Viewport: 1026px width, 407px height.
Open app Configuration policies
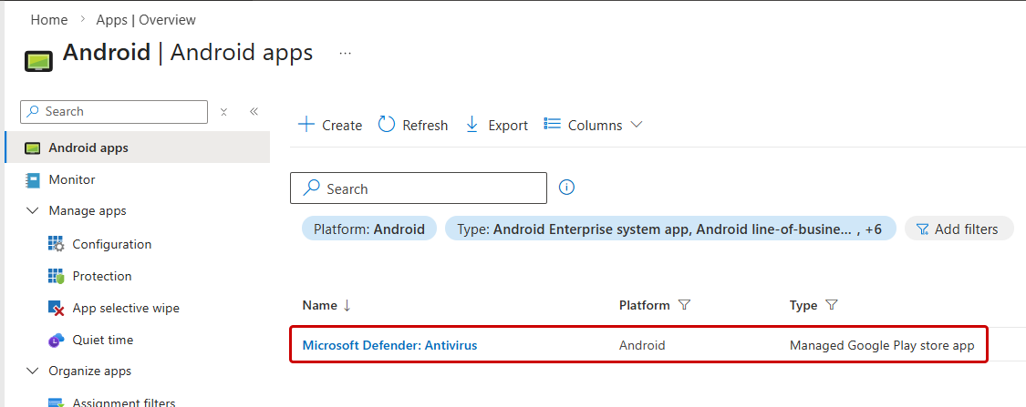(x=111, y=244)
